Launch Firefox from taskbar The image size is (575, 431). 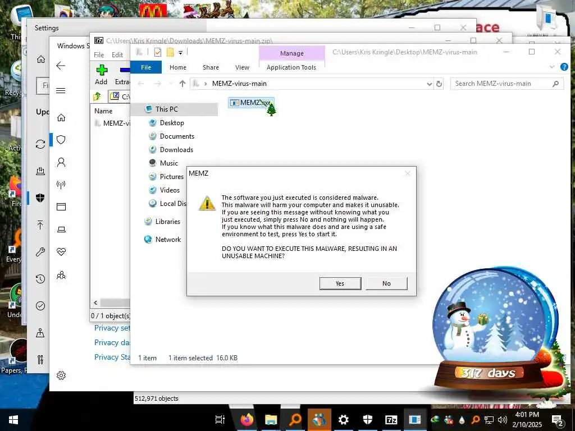coord(247,420)
